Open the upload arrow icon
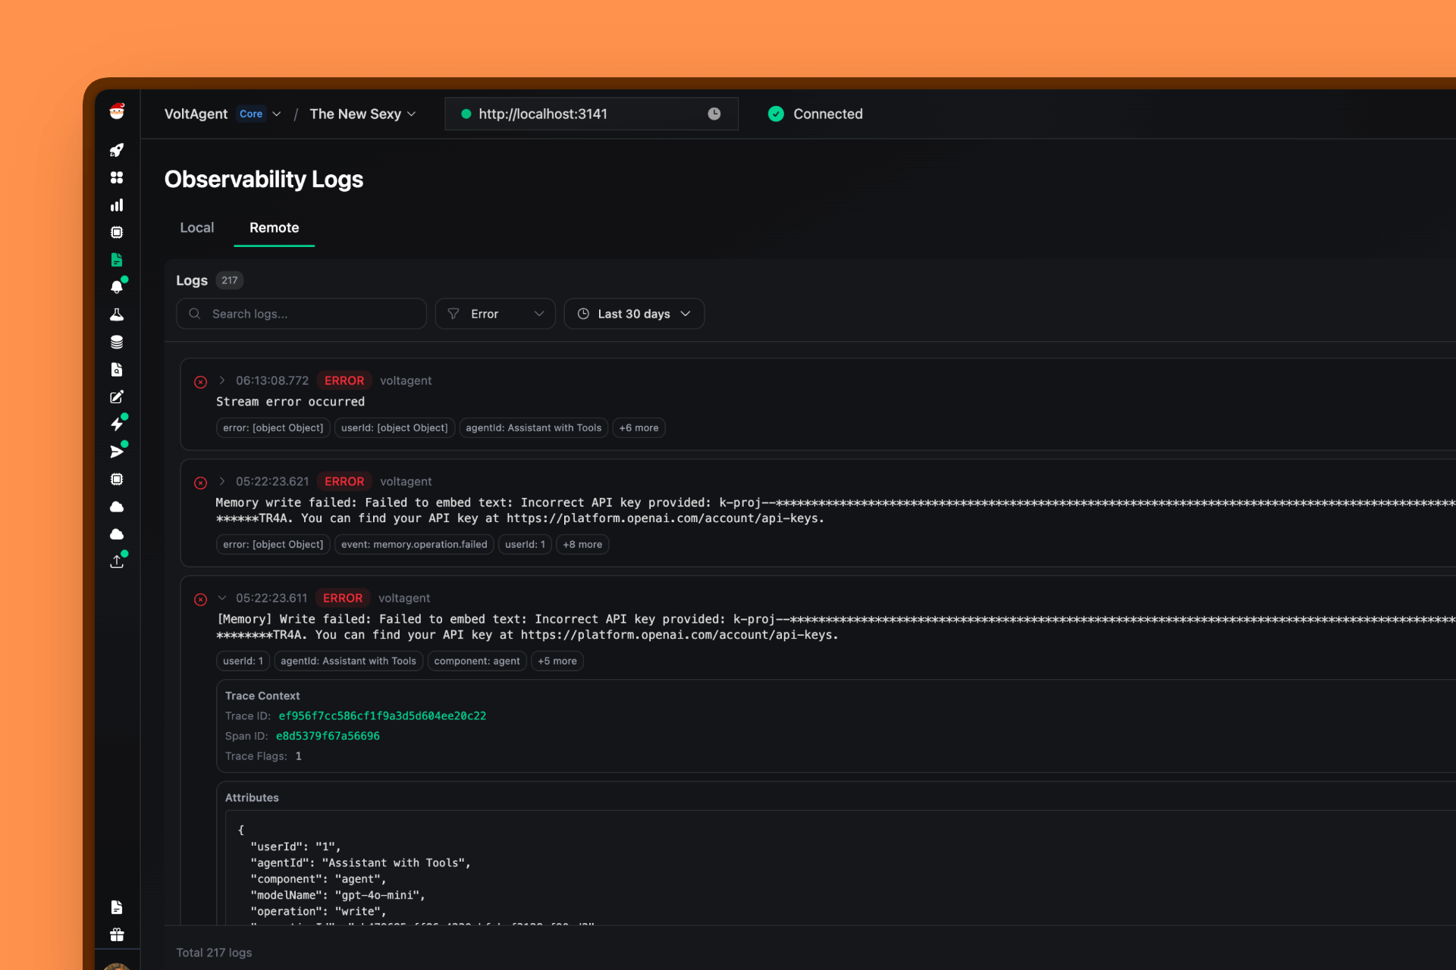The image size is (1456, 970). 117,562
